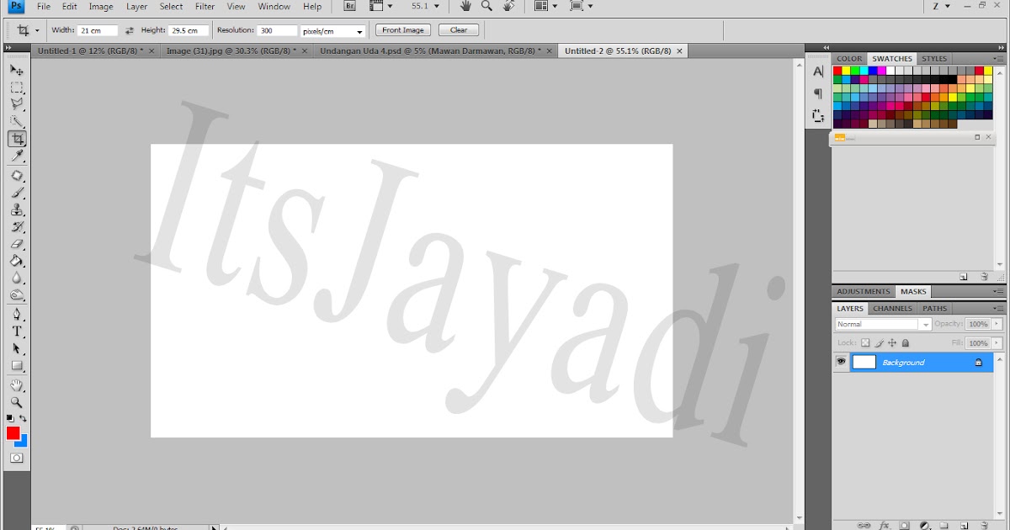The width and height of the screenshot is (1010, 530).
Task: Click the blue background color swatch
Action: [x=23, y=441]
